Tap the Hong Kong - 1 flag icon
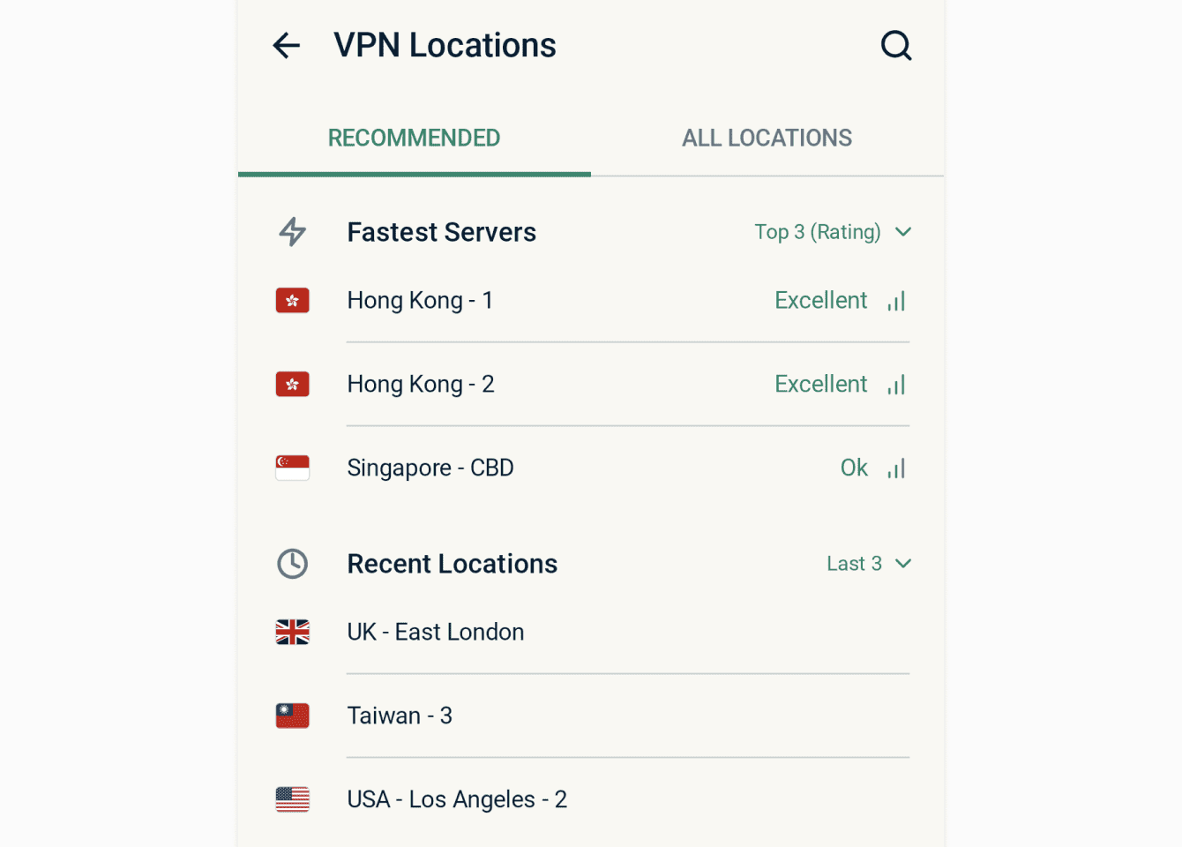Viewport: 1182px width, 847px height. click(x=293, y=301)
